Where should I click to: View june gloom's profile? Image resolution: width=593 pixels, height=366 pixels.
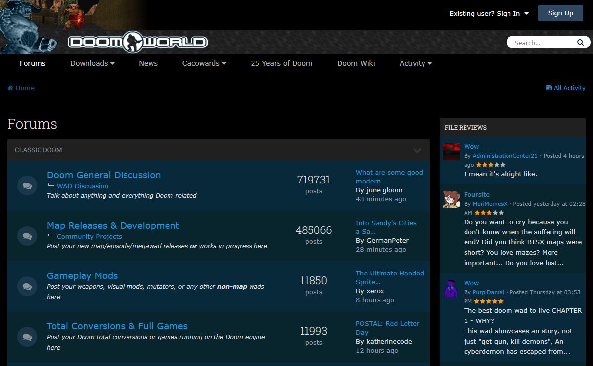(x=384, y=190)
